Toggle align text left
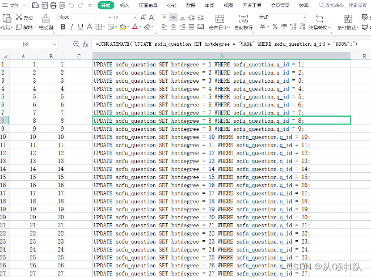The image size is (371, 277). 164,27
